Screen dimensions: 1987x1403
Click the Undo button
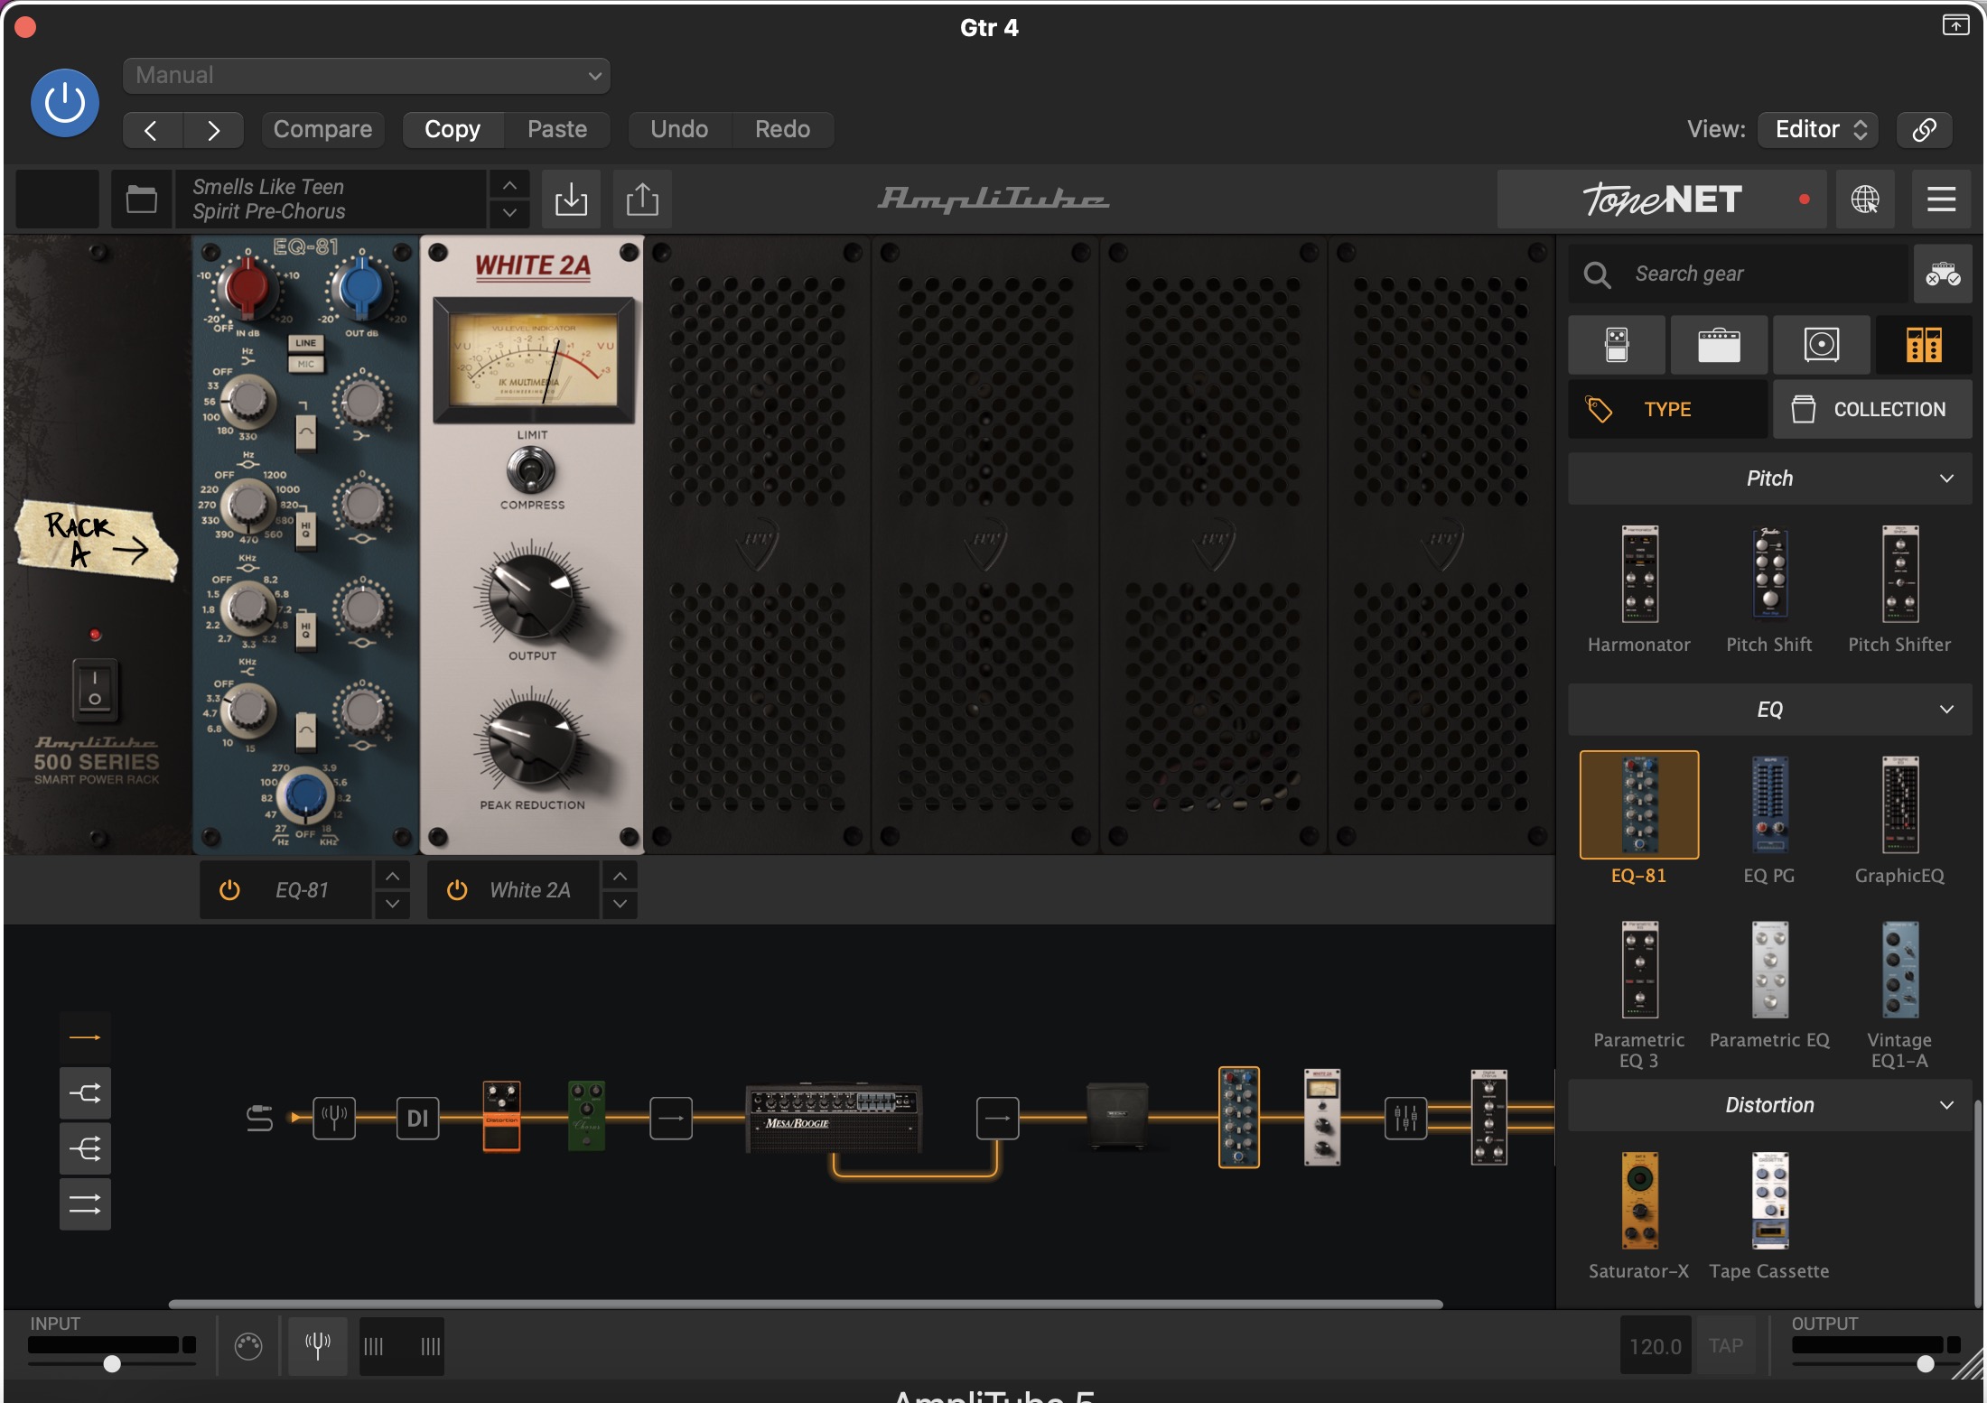(x=679, y=130)
